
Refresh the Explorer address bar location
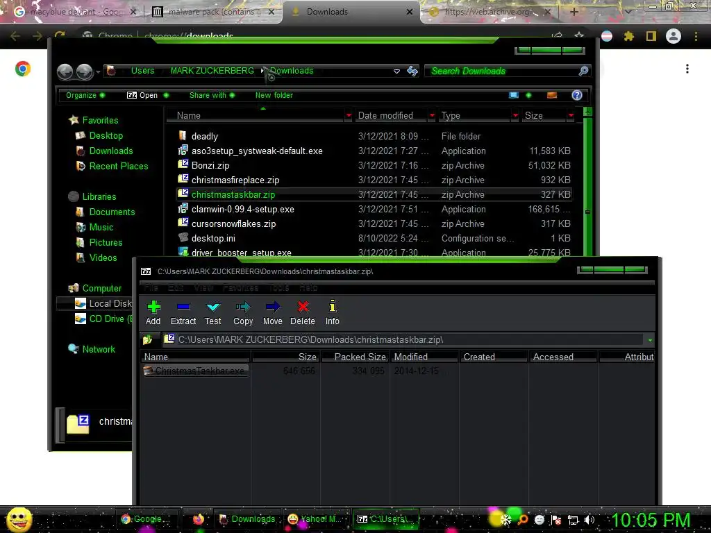pos(412,71)
